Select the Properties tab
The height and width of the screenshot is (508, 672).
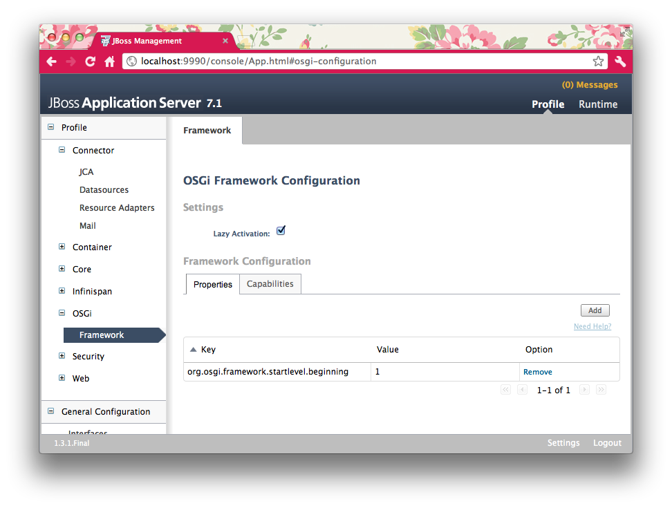[x=212, y=285]
